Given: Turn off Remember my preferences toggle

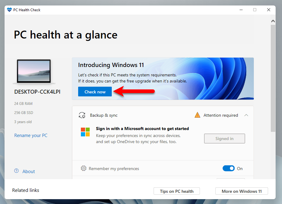Looking at the screenshot, I should point(229,168).
